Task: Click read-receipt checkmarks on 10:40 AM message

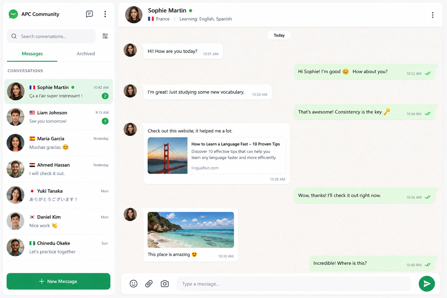Action: [x=428, y=265]
